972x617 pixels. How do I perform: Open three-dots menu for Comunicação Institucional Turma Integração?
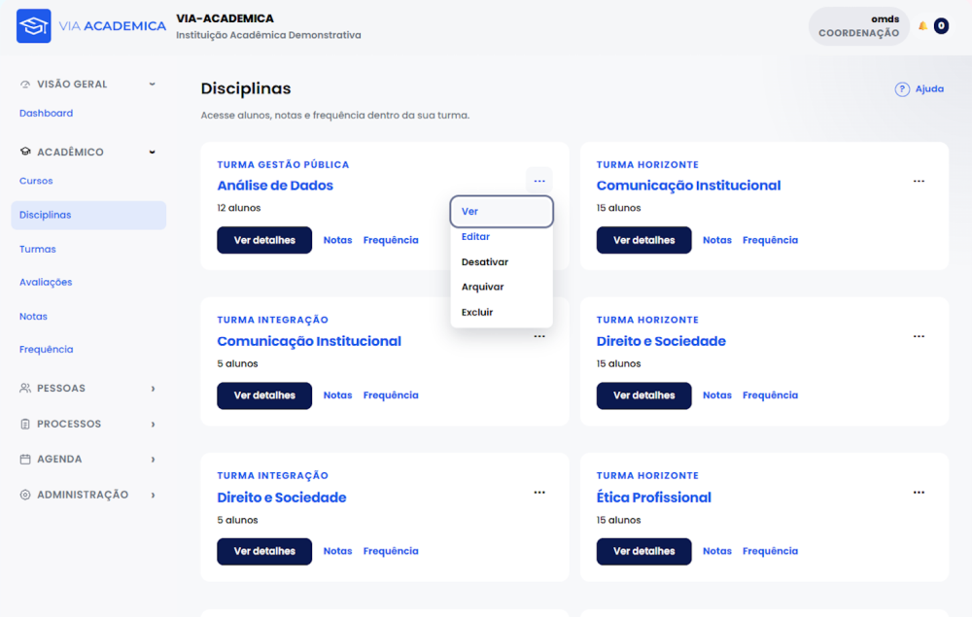coord(539,336)
